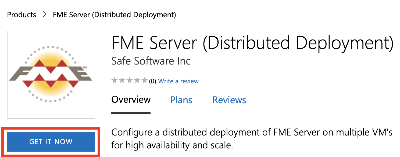Click the FME Server breadcrumb item

tap(115, 15)
